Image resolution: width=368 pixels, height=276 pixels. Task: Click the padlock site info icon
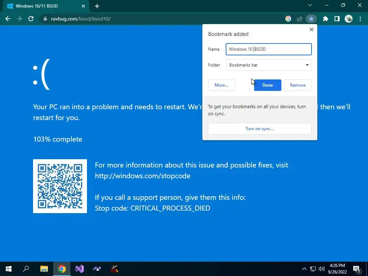(45, 19)
